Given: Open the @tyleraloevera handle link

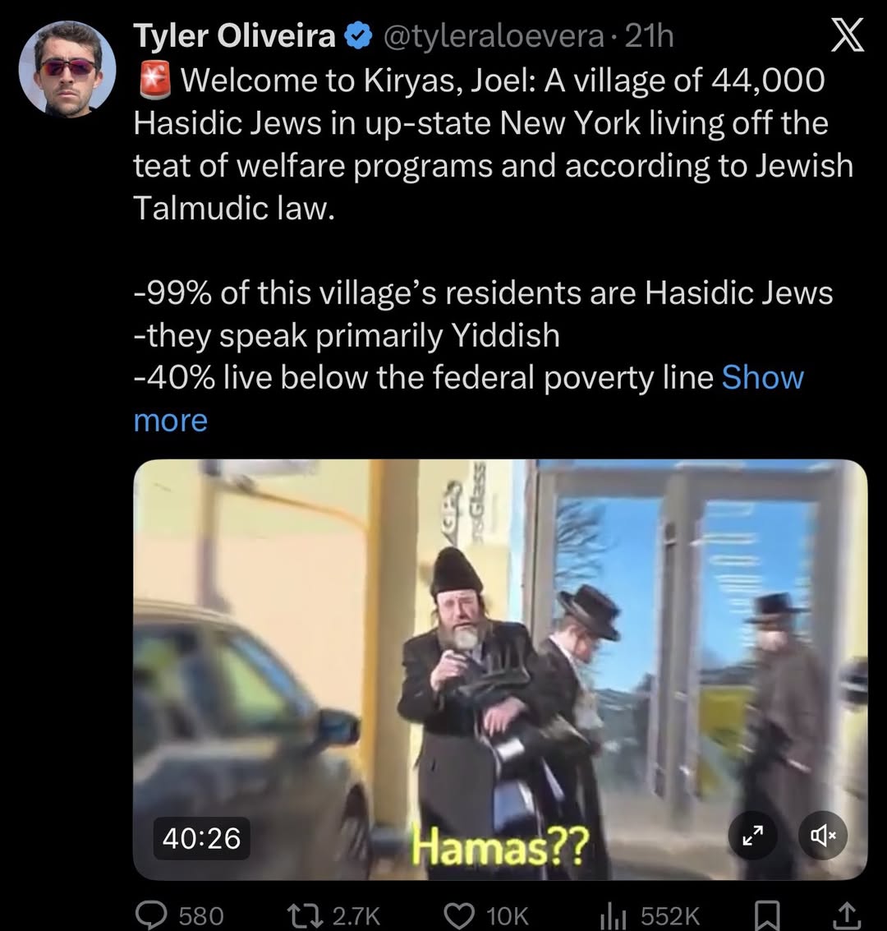Looking at the screenshot, I should tap(494, 37).
